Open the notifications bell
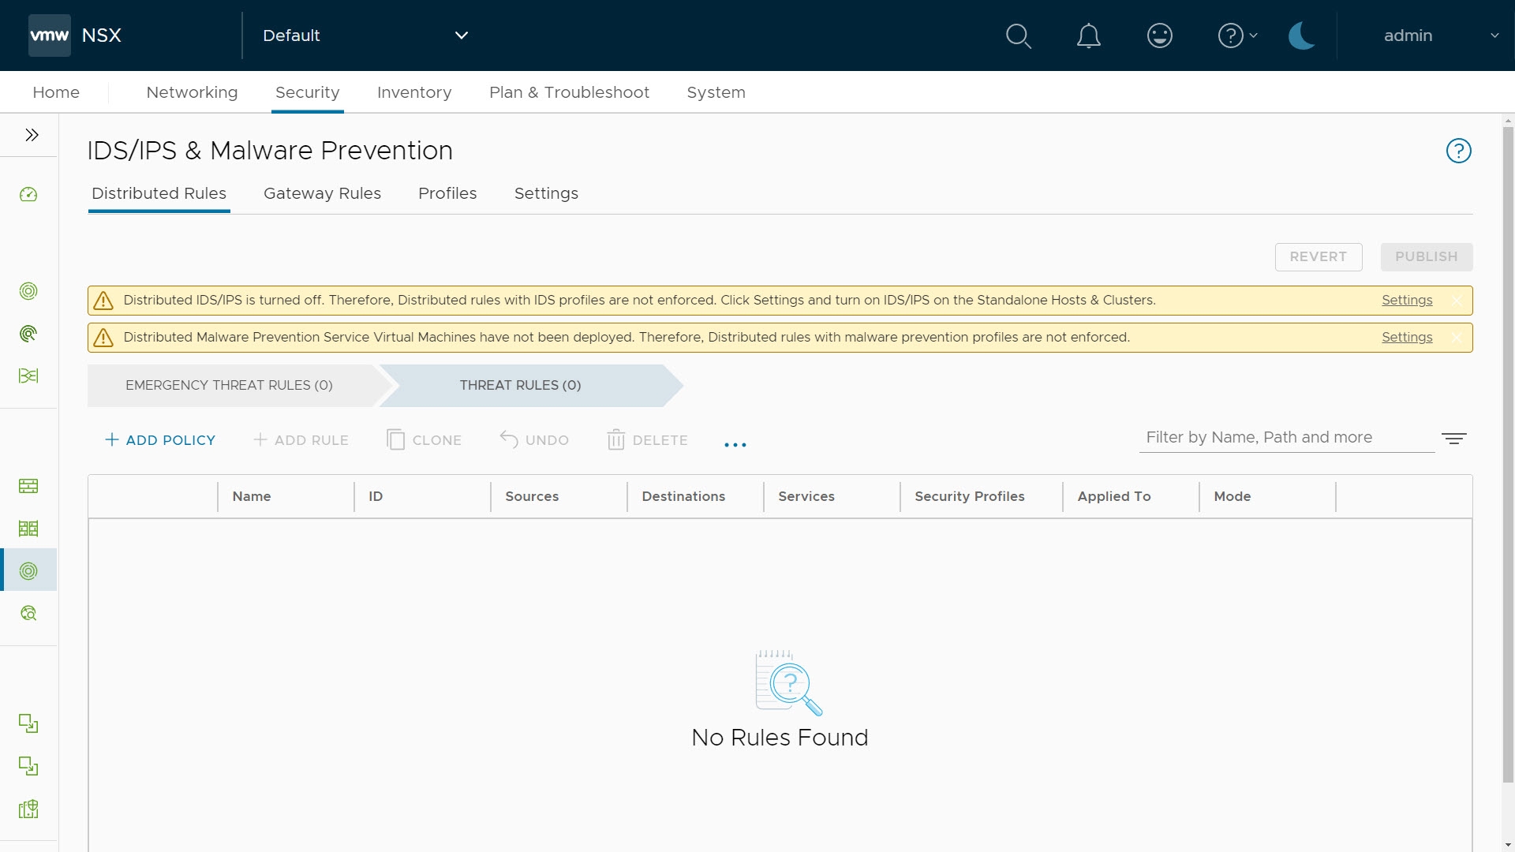This screenshot has width=1515, height=852. tap(1088, 35)
